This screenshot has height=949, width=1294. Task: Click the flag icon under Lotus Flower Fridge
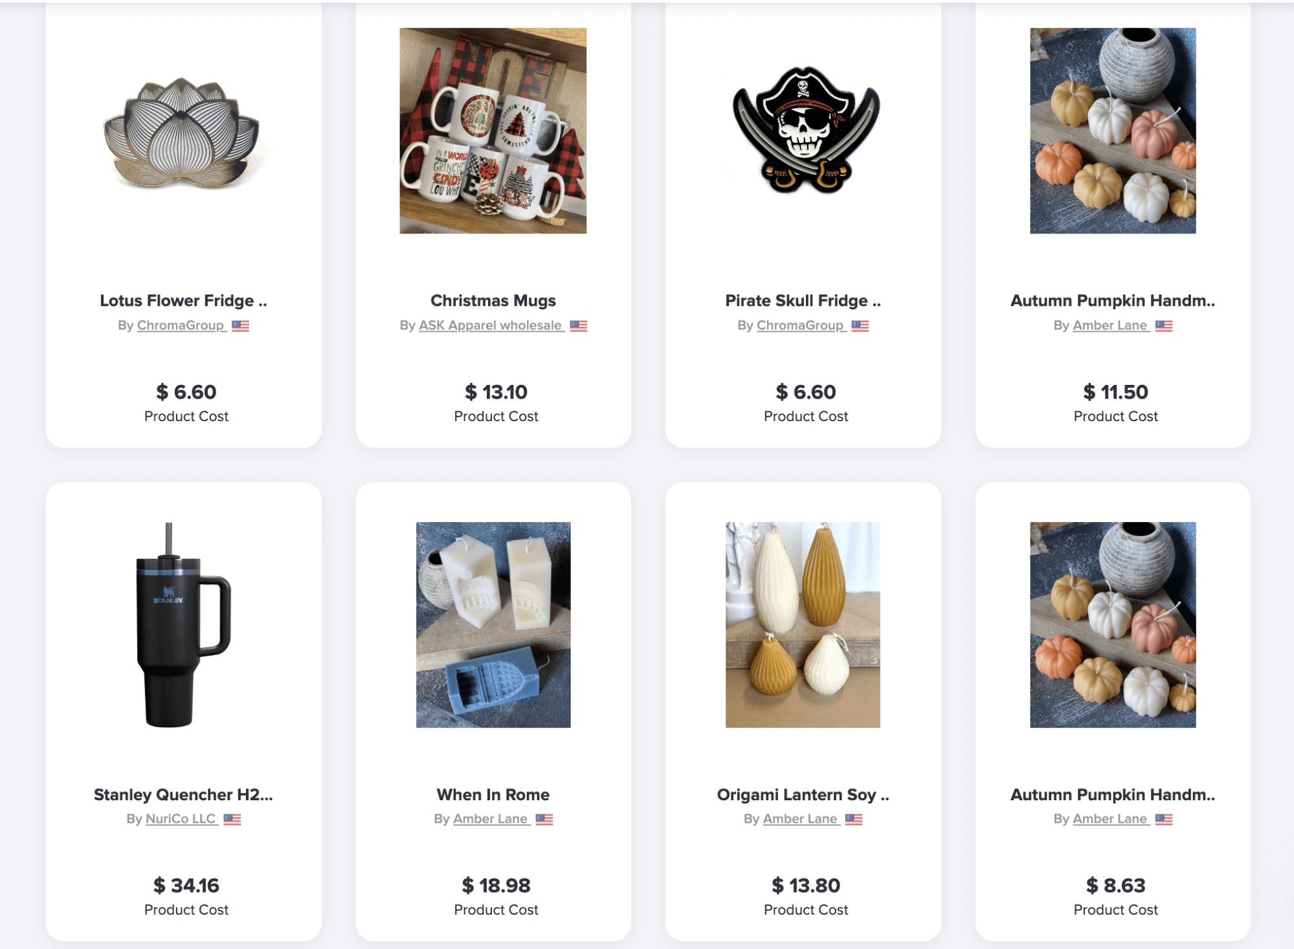click(x=240, y=325)
